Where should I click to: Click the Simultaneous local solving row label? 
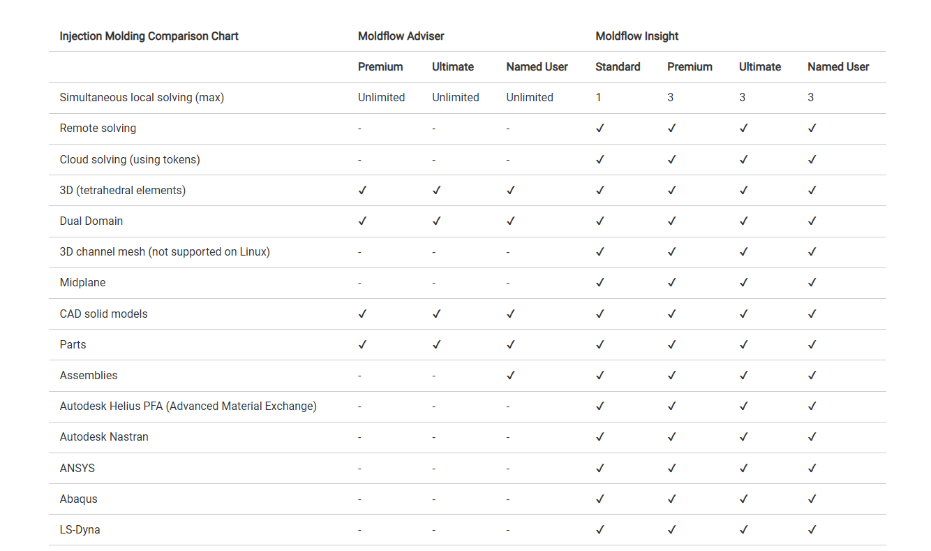click(x=142, y=98)
